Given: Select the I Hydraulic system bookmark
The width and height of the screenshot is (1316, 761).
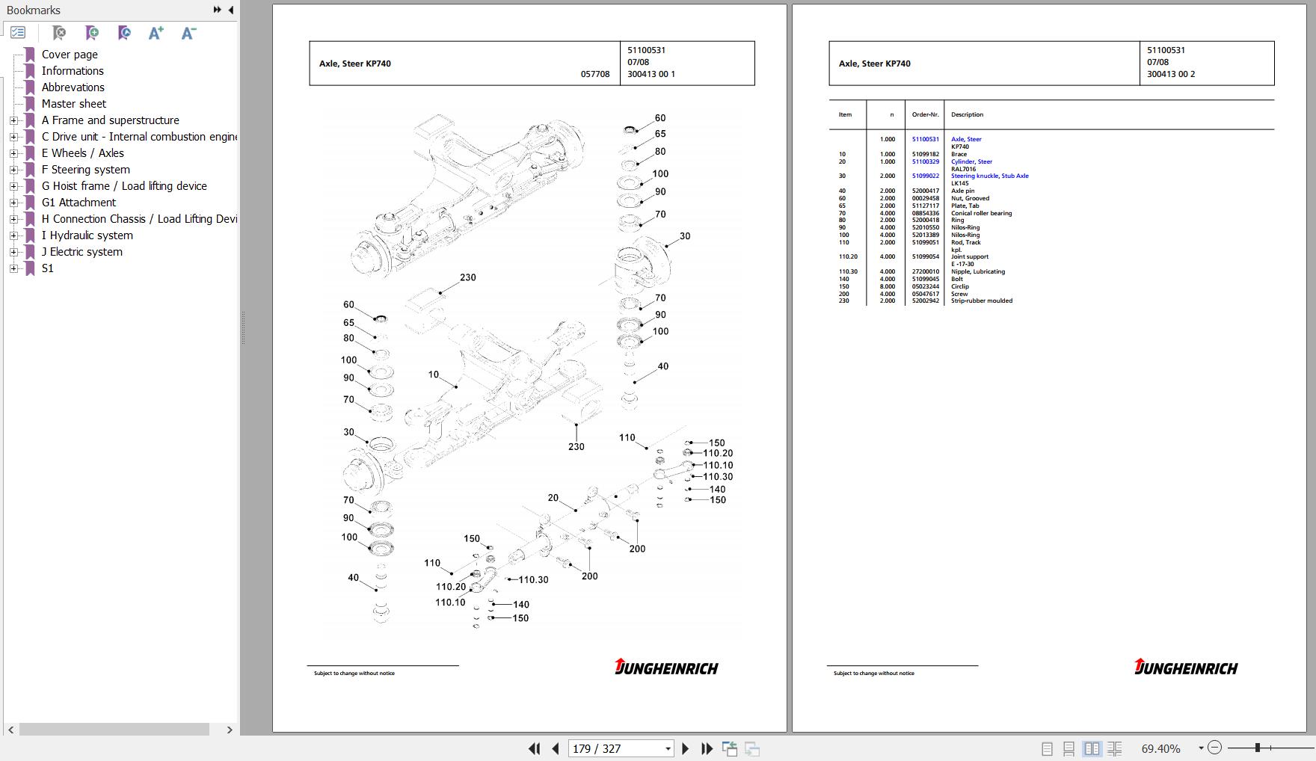Looking at the screenshot, I should (x=87, y=235).
